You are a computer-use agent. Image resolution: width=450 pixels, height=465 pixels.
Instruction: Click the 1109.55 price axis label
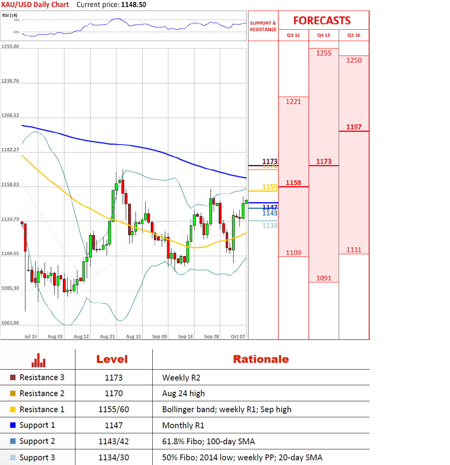[10, 253]
